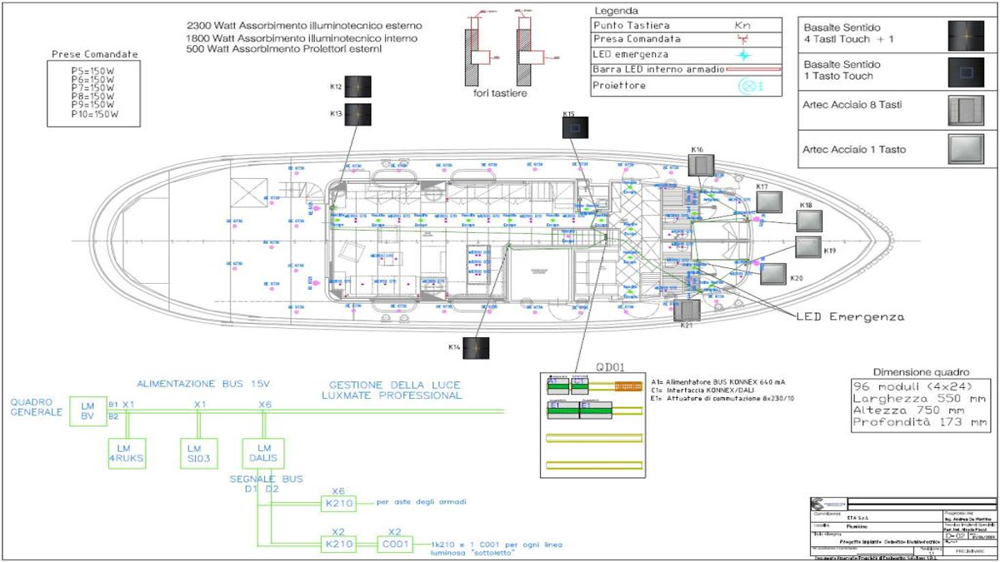Select the black keypad image labeled K14
Screen dimensions: 1000x562
(x=476, y=349)
